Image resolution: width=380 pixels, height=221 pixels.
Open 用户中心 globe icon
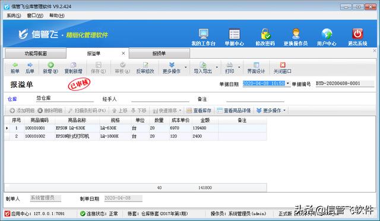pos(327,34)
